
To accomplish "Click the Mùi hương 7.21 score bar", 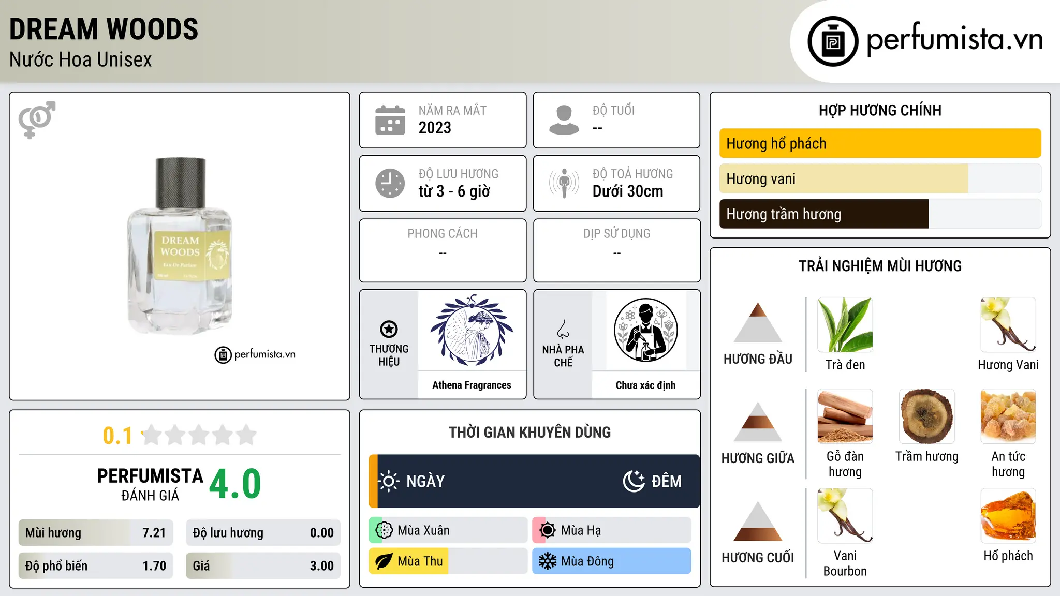I will 96,533.
